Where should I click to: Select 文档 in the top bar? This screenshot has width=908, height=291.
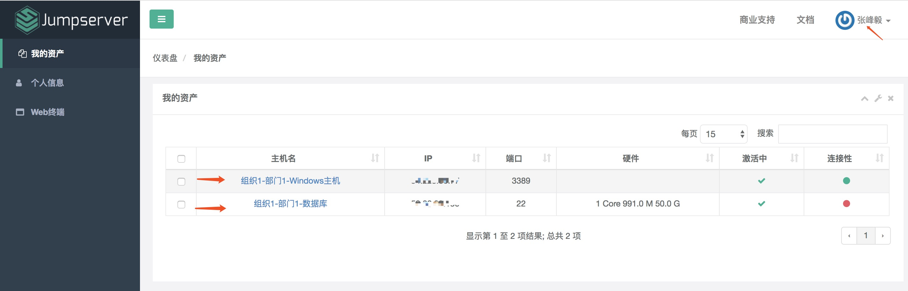[805, 20]
